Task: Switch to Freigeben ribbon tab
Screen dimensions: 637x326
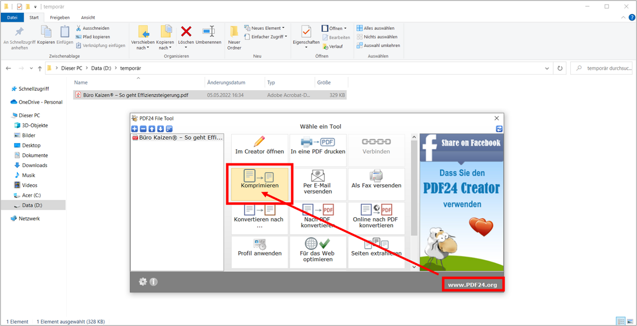Action: click(60, 17)
